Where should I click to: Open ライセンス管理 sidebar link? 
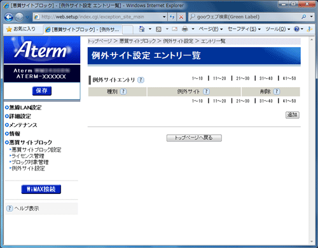[27, 156]
